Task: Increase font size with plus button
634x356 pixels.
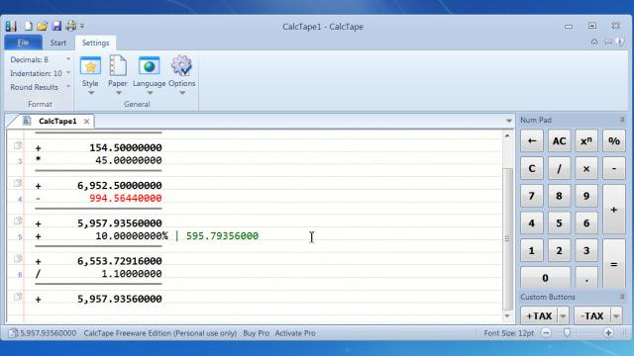Action: 608,333
